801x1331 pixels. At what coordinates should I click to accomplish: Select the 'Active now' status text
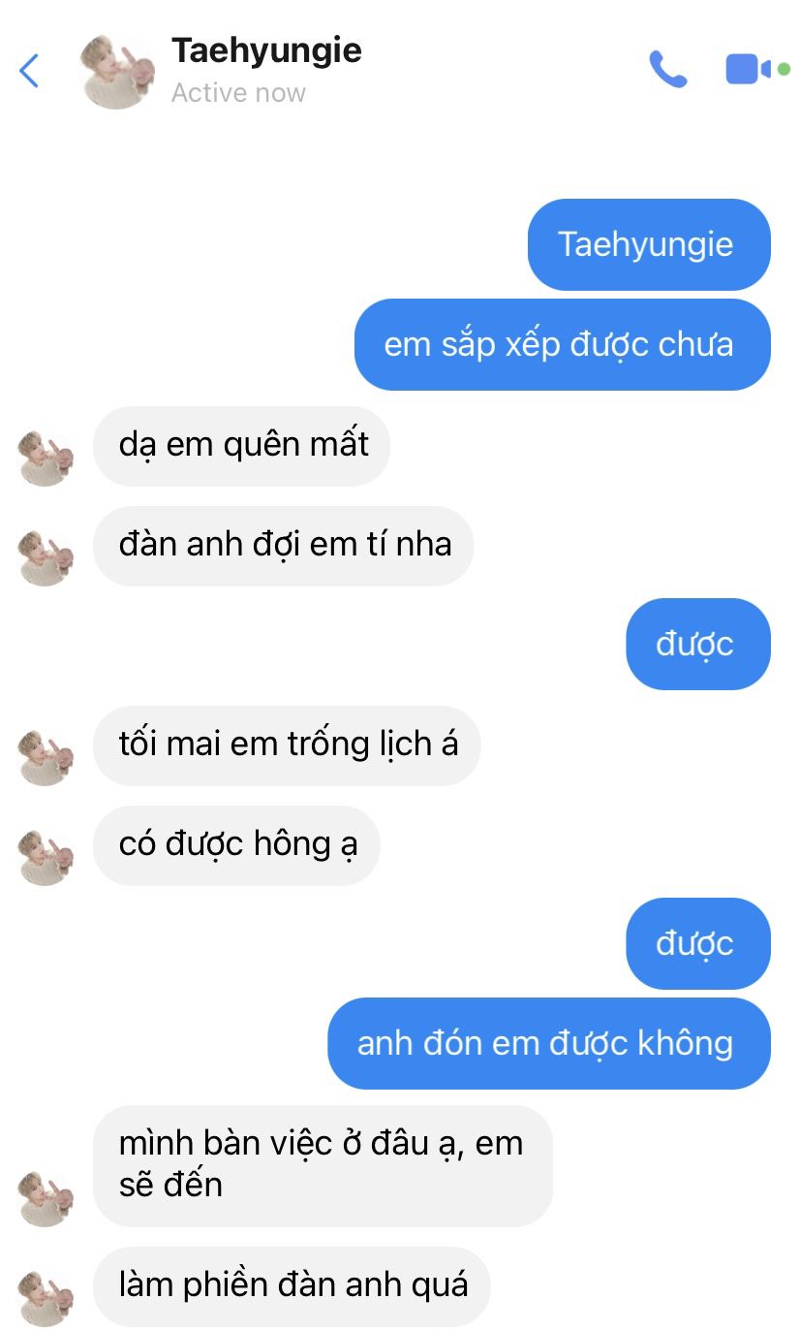coord(238,93)
